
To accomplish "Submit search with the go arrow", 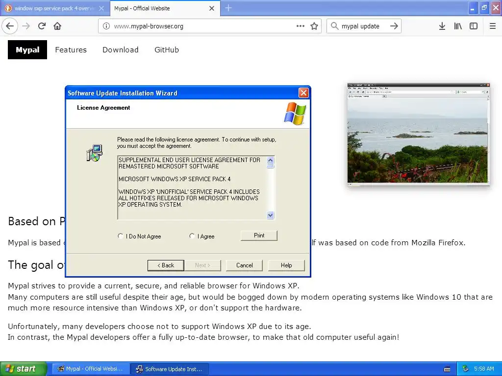I will (x=394, y=26).
